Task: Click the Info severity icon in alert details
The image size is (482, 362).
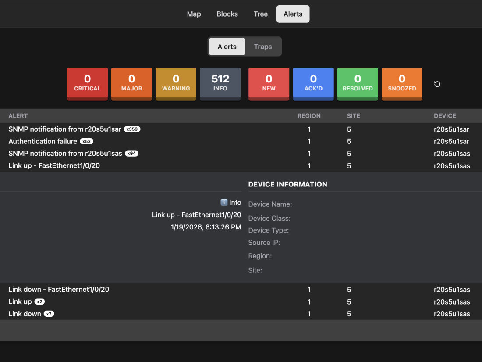Action: pyautogui.click(x=224, y=202)
